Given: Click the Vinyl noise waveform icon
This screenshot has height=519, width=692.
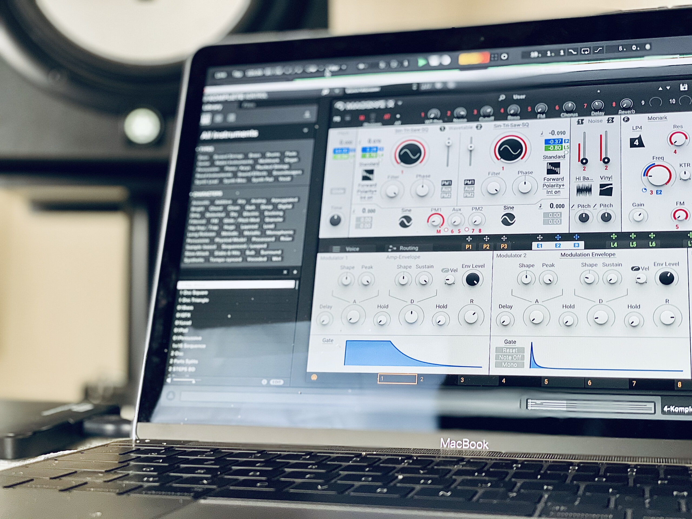Looking at the screenshot, I should [x=606, y=190].
